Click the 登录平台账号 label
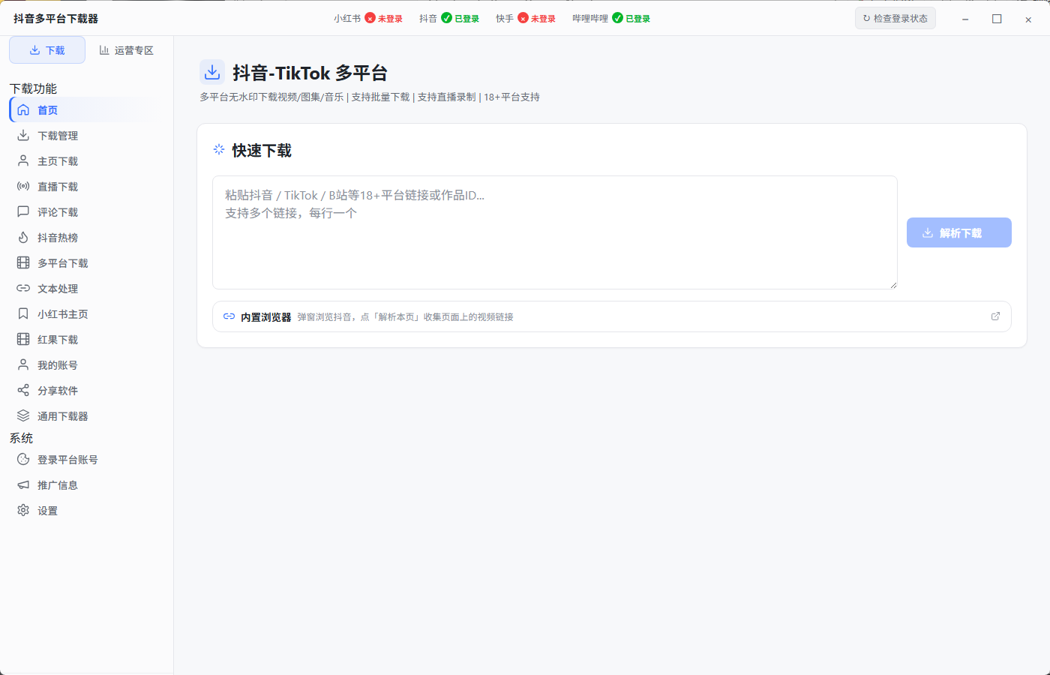 pos(67,460)
